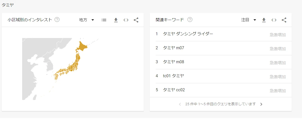The image size is (302, 119).
Task: Get embed code for related keywords
Action: 274,20
